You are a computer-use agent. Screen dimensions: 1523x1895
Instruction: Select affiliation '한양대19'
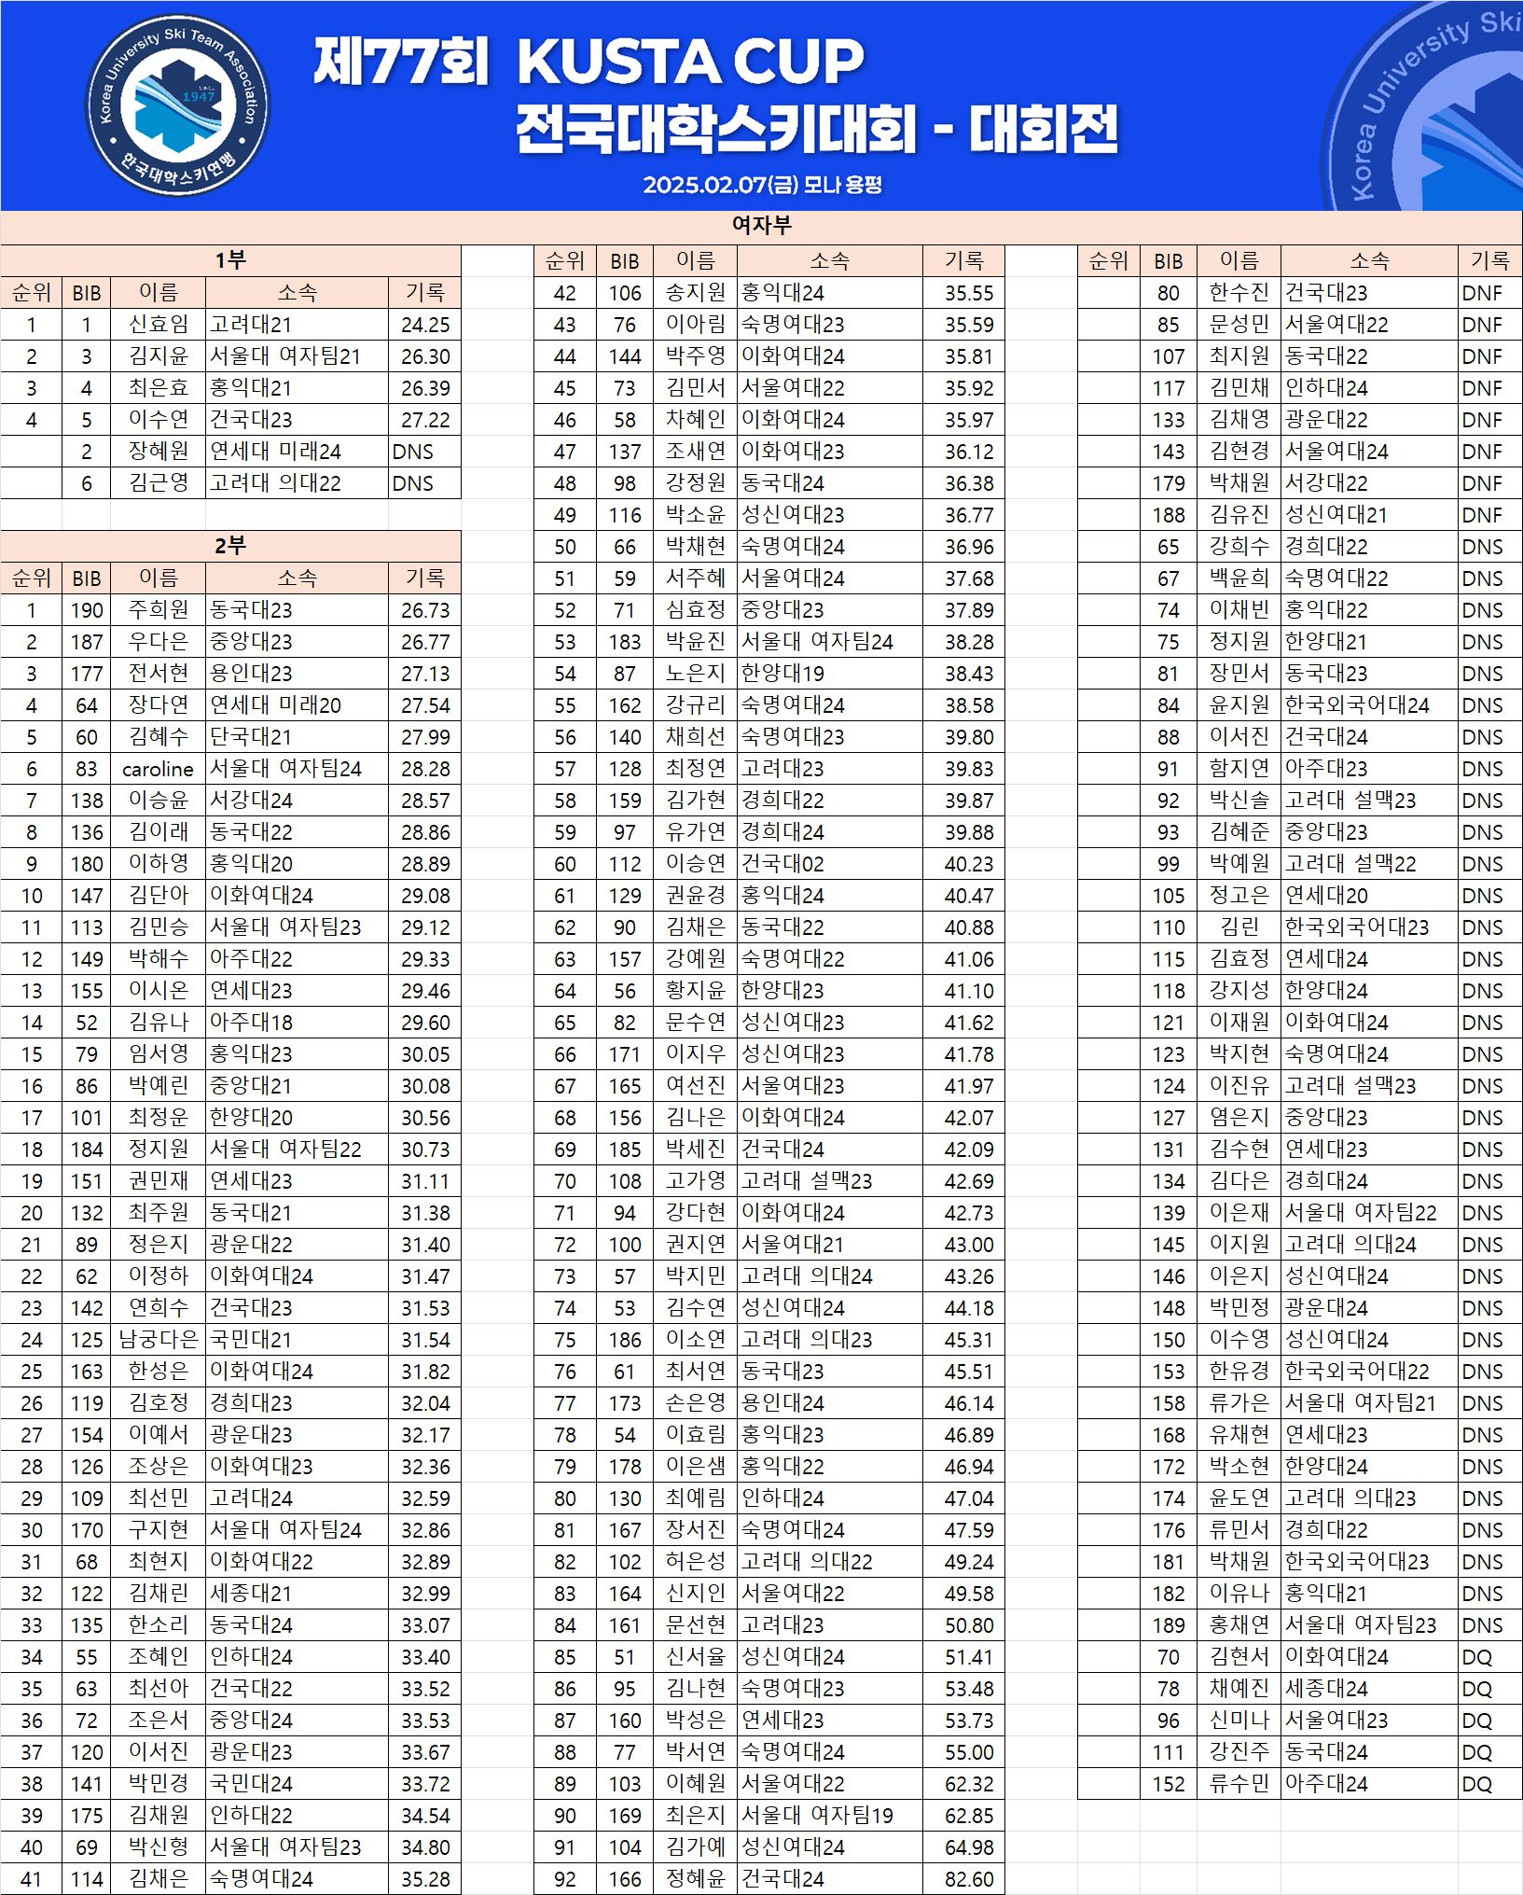click(830, 674)
